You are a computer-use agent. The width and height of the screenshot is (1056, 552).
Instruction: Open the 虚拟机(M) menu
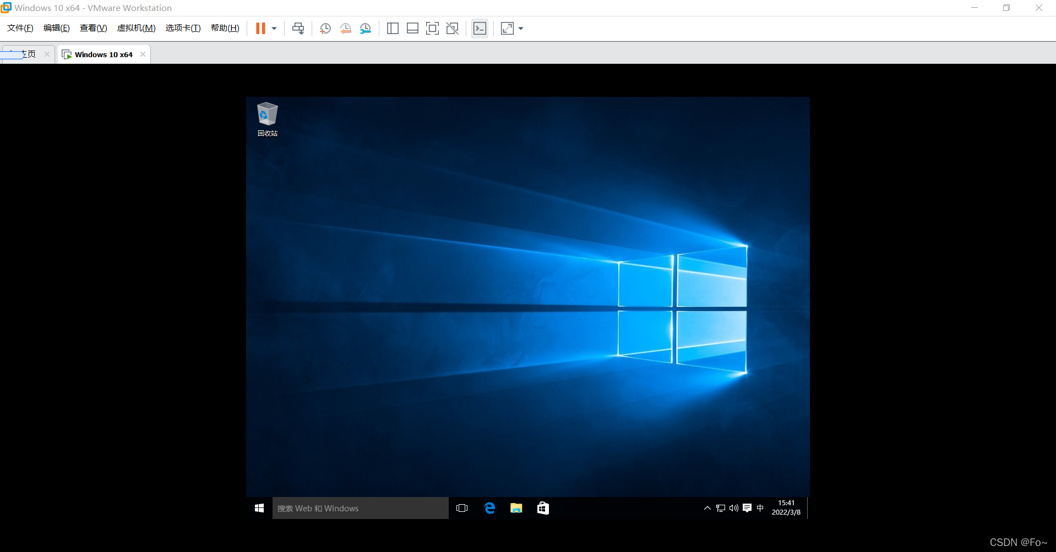click(136, 28)
